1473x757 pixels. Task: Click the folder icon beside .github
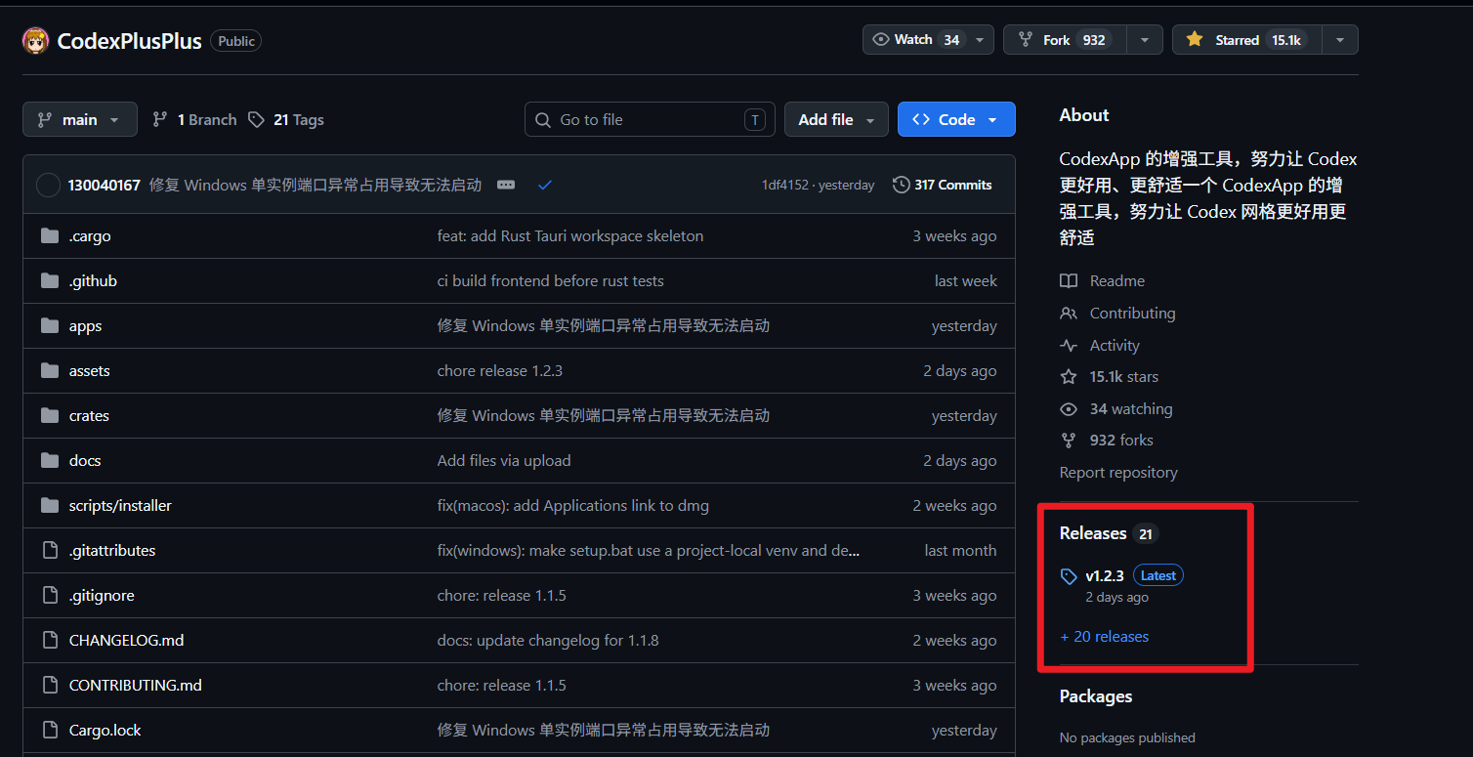[50, 281]
